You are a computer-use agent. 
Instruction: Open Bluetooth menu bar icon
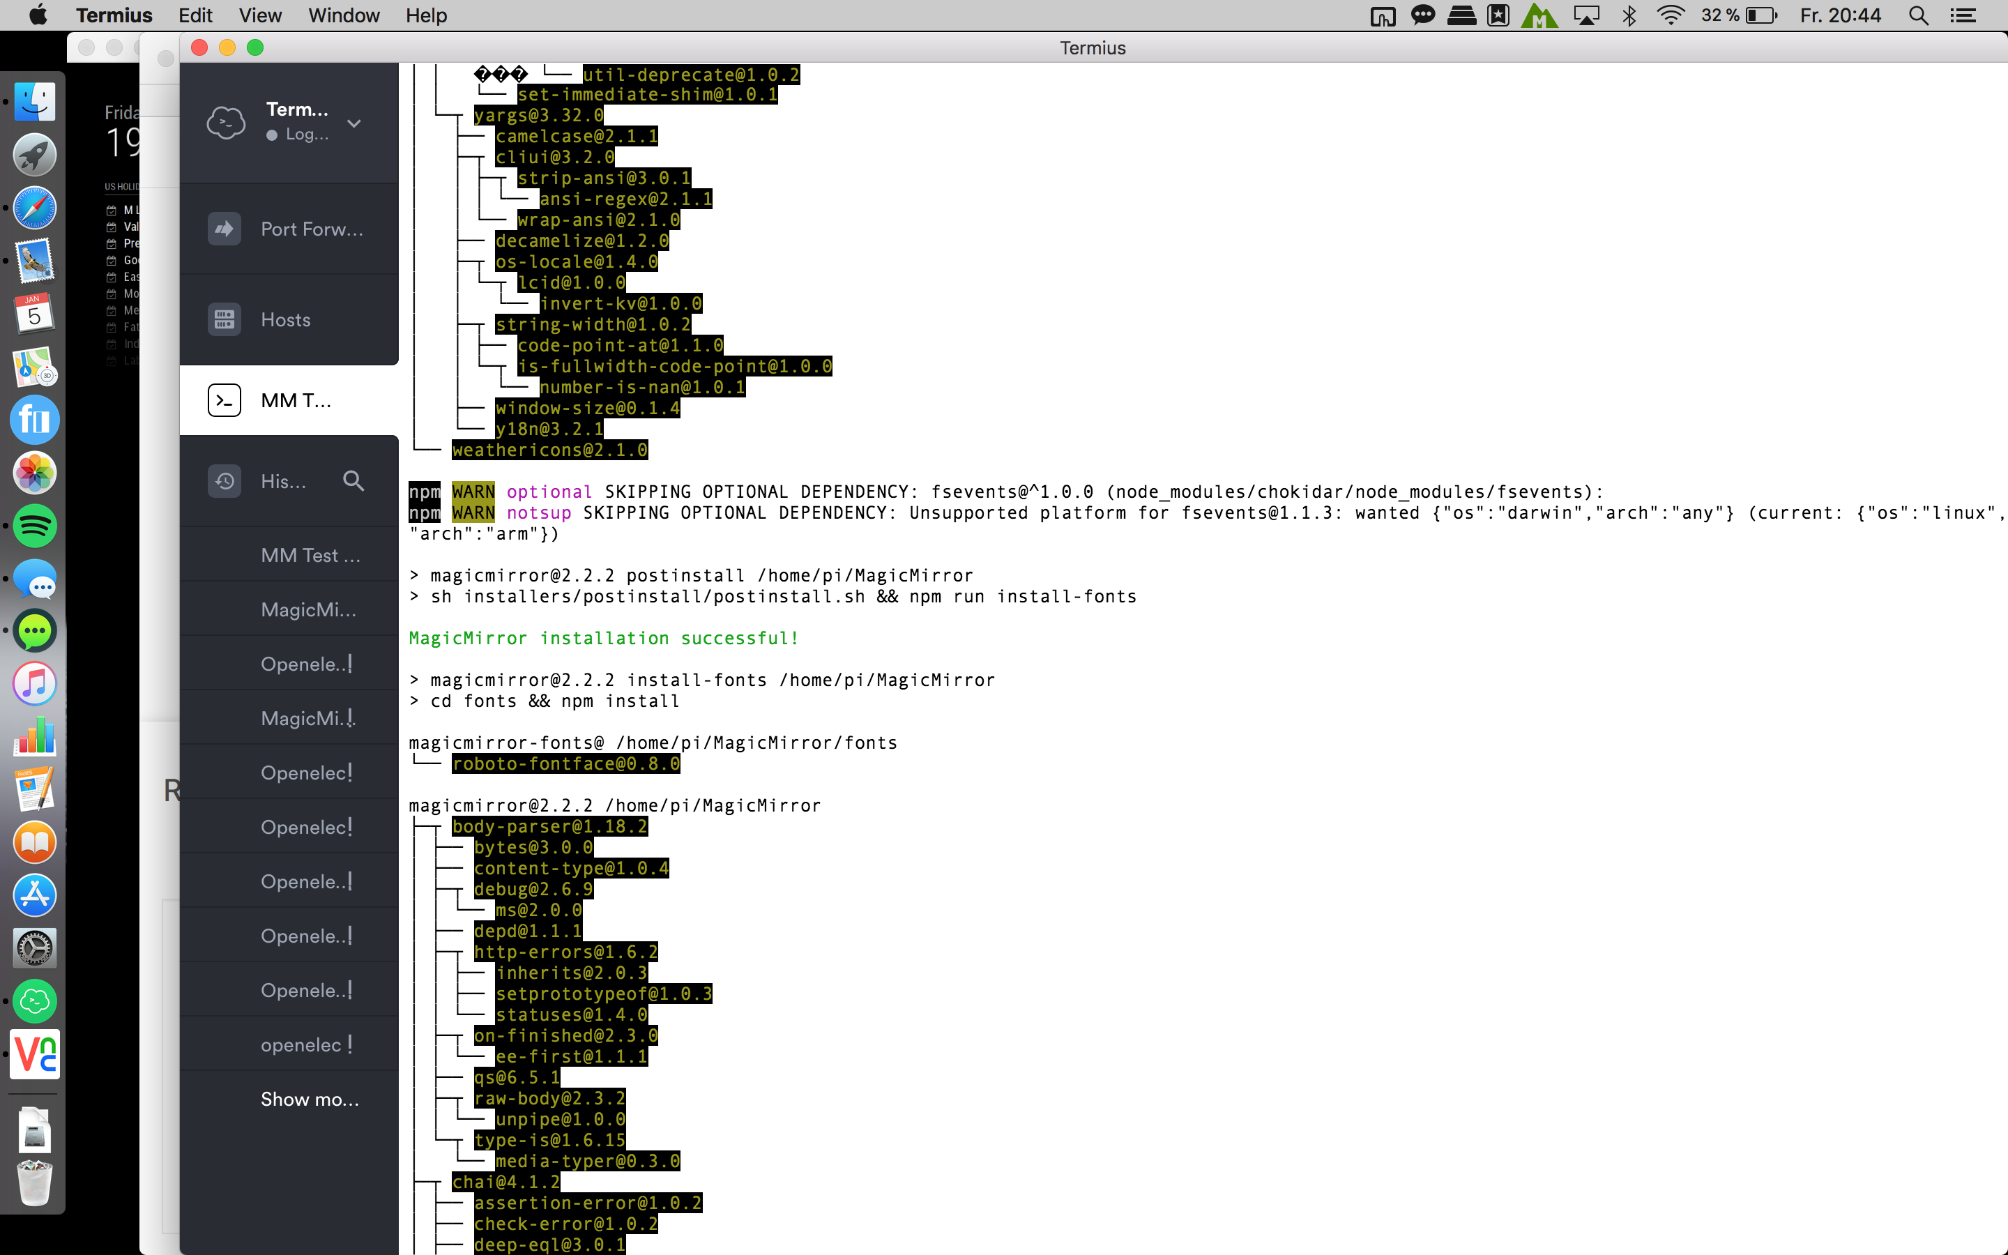[1629, 16]
